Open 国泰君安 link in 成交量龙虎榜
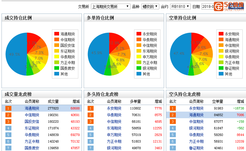The width and height of the screenshot is (246, 151). [x=32, y=148]
